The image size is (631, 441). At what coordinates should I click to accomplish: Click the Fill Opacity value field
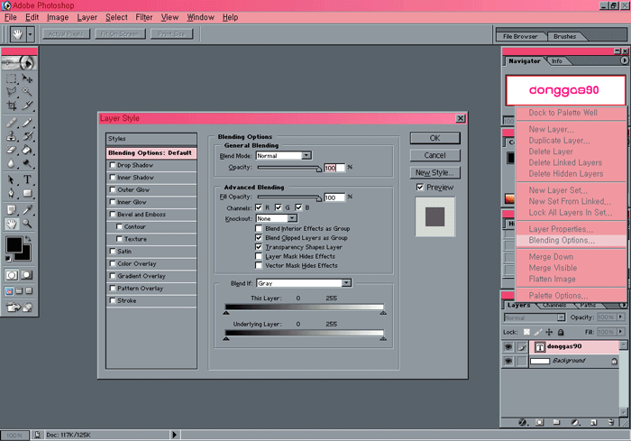(x=334, y=198)
